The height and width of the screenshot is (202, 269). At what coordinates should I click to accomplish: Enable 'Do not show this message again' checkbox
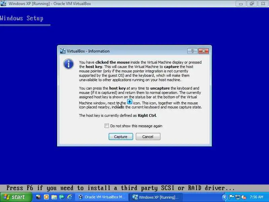[x=107, y=126]
